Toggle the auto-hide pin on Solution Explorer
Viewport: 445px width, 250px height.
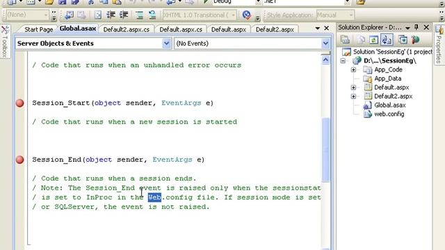coord(416,27)
